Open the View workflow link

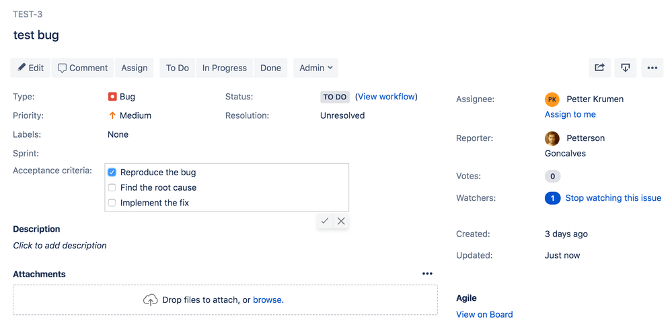click(x=387, y=97)
